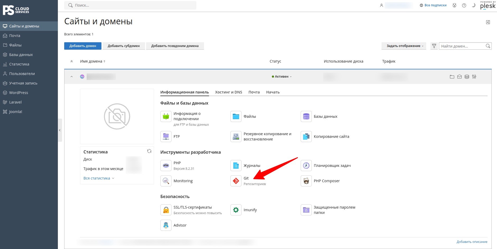The width and height of the screenshot is (497, 249).
Task: Open Пользователи in sidebar
Action: (x=29, y=74)
